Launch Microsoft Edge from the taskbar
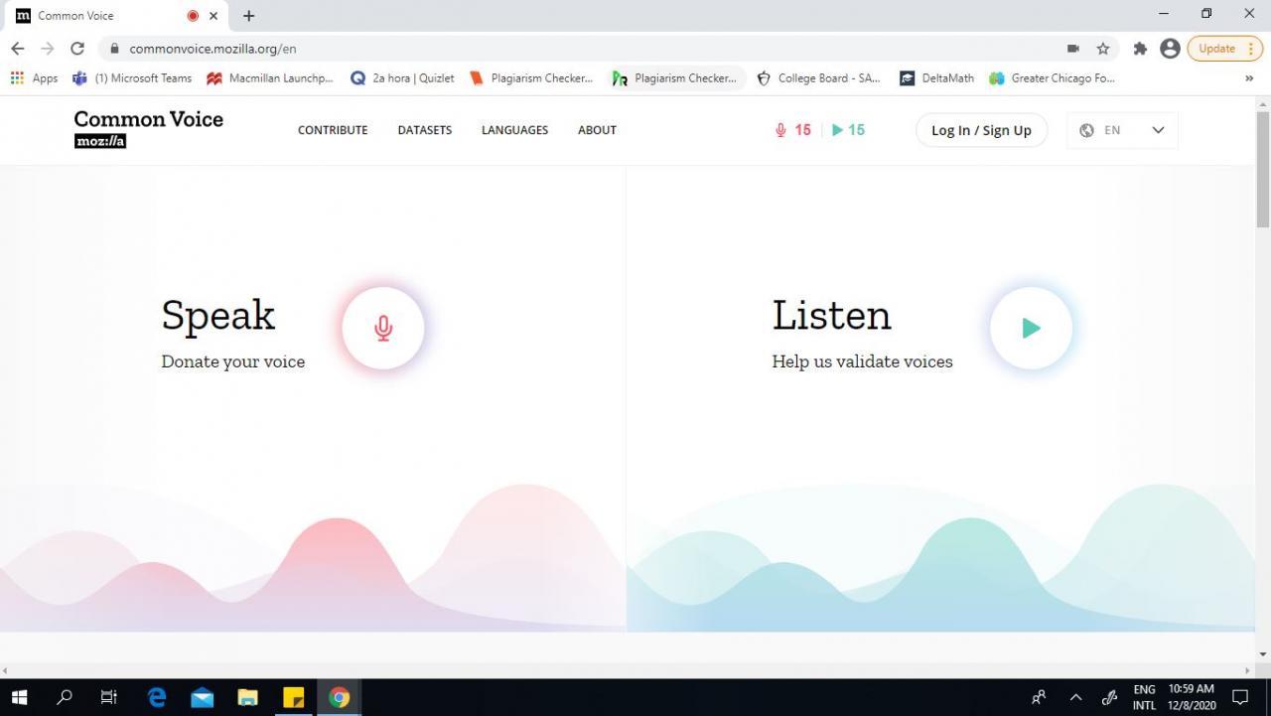Screen dimensions: 1271x716 [x=157, y=697]
